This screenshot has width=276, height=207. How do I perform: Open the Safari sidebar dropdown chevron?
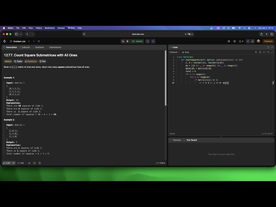coord(21,34)
